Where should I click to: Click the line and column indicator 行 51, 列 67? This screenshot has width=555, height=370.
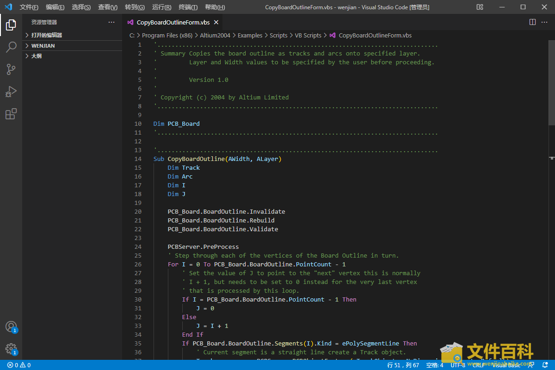click(x=403, y=365)
